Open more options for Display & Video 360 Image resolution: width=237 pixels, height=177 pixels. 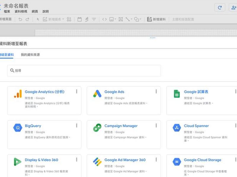point(77,159)
